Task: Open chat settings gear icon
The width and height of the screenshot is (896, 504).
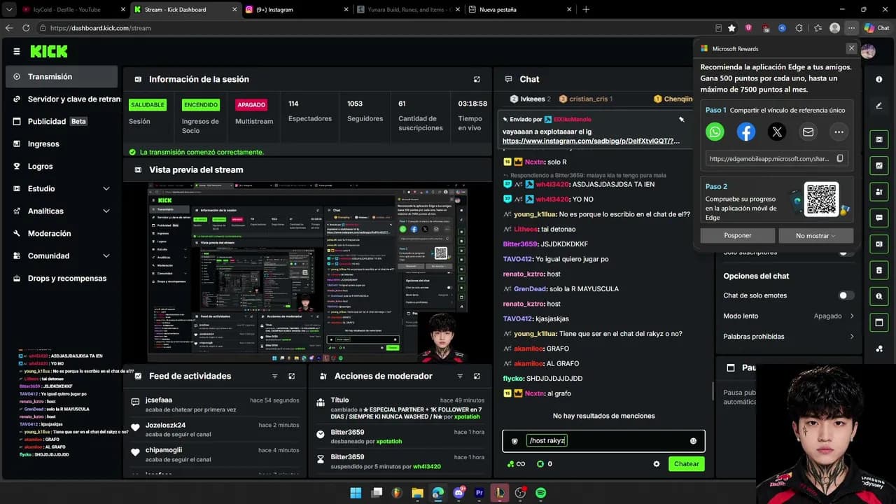Action: [x=656, y=463]
